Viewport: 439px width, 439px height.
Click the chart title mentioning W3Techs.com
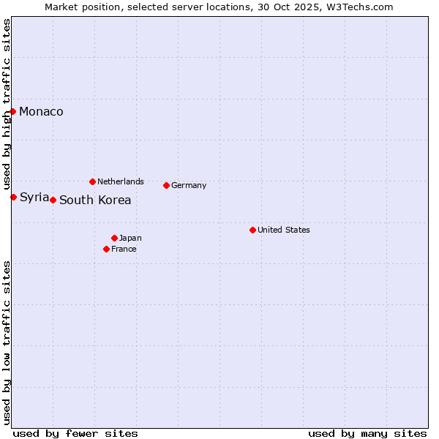tap(219, 7)
